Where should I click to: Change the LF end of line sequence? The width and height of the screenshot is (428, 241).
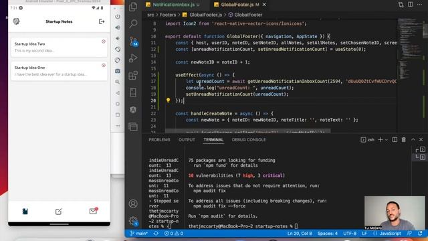[x=364, y=234]
